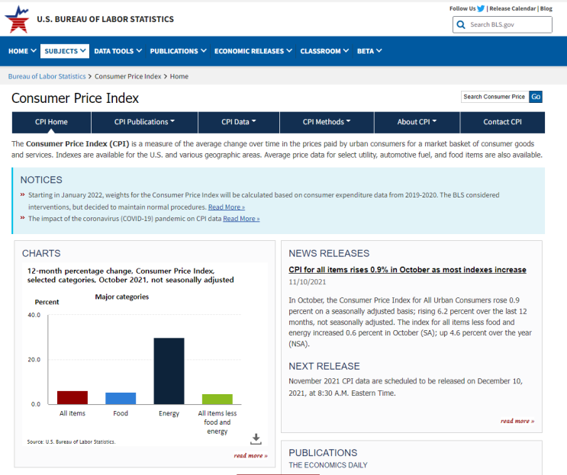Viewport: 567px width, 475px height.
Task: Expand the CPI Data submenu
Action: pos(239,122)
